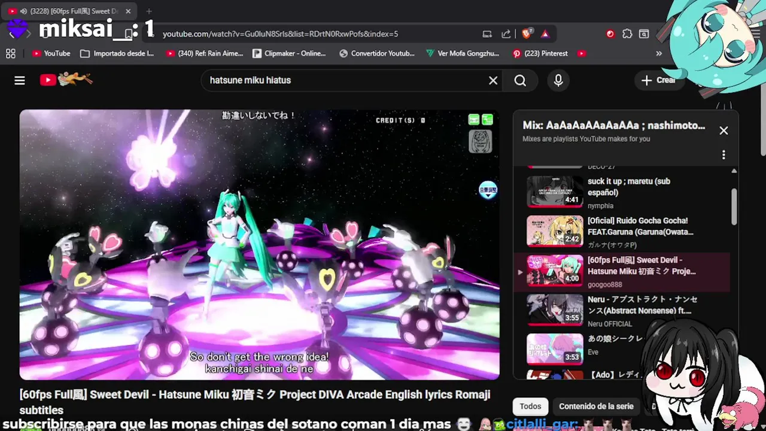This screenshot has height=431, width=766.
Task: Click the video title text
Action: click(255, 402)
